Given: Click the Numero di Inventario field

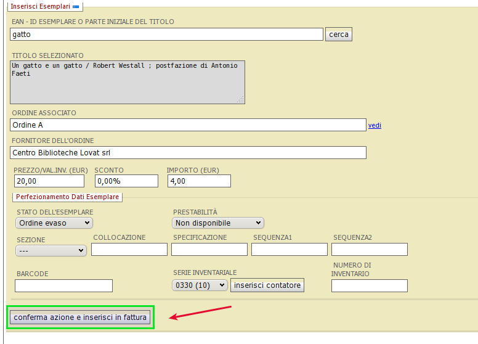Looking at the screenshot, I should (369, 285).
